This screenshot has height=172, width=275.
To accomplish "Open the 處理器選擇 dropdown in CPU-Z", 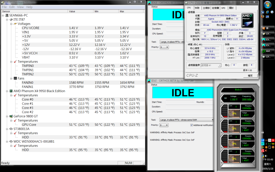I will [211, 65].
